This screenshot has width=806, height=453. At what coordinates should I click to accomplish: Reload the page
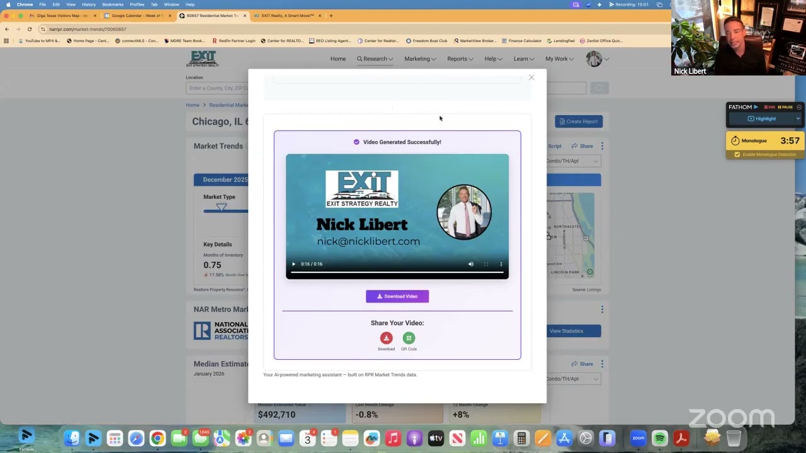tap(29, 29)
